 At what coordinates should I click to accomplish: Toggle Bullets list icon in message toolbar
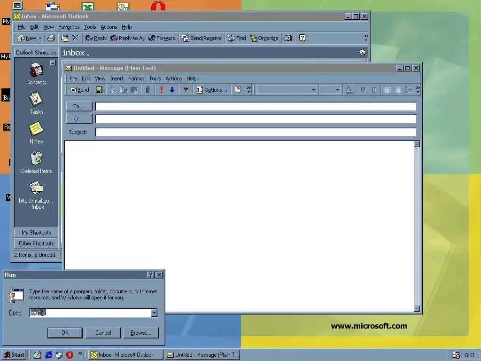click(409, 90)
